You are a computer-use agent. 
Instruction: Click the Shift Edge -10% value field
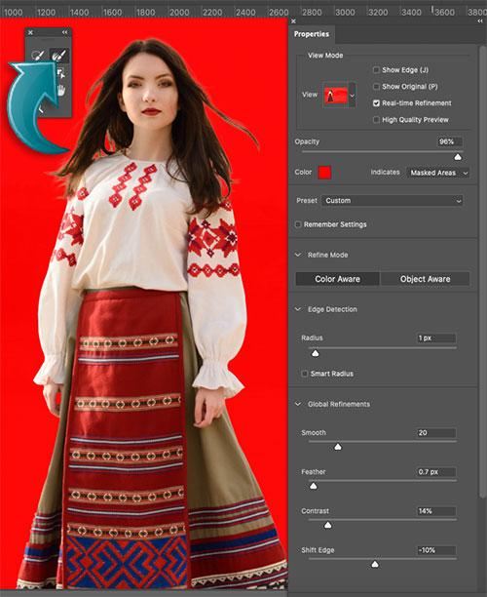[436, 550]
